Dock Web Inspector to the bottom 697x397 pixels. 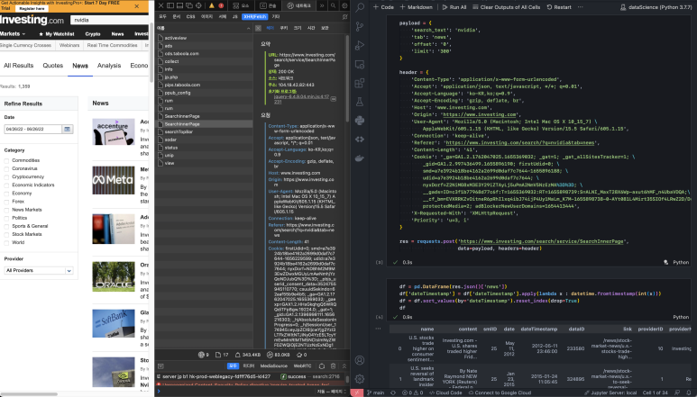coord(179,5)
